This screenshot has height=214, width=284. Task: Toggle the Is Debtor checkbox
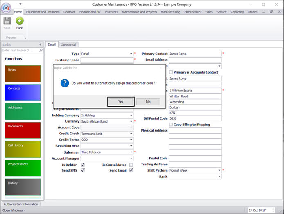point(83,165)
